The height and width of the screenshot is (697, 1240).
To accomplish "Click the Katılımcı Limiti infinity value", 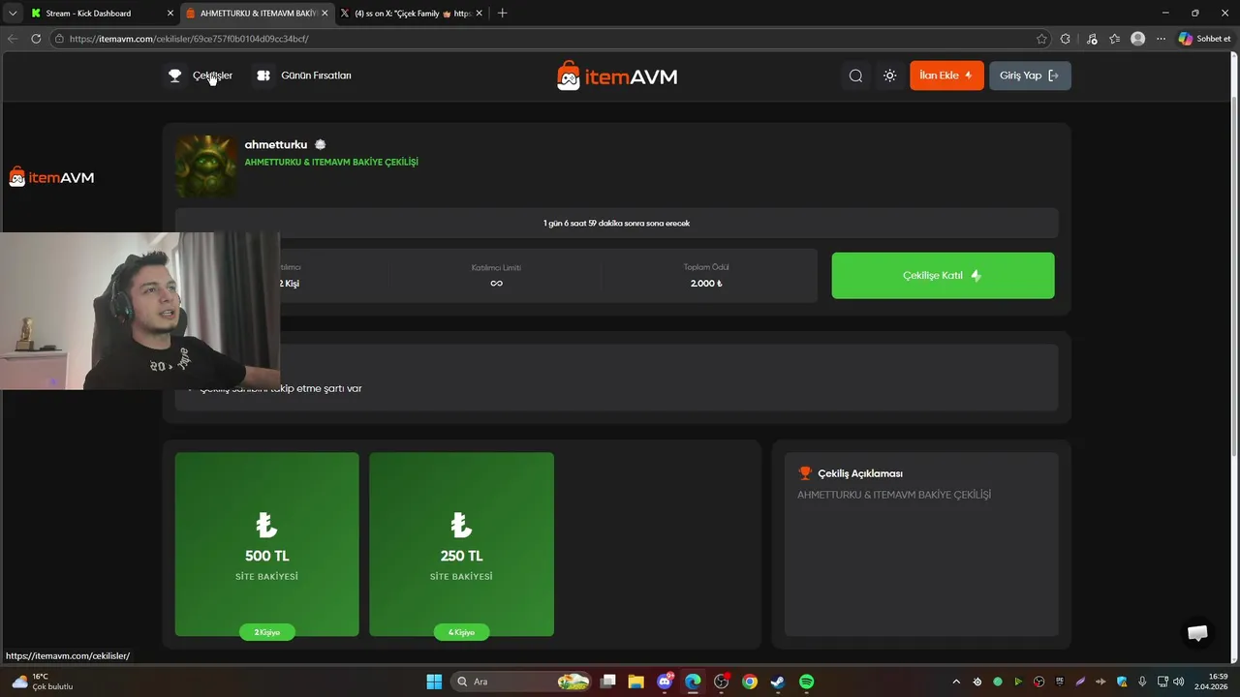I will (496, 284).
